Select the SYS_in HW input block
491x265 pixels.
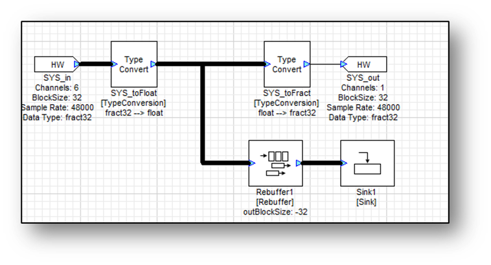[54, 65]
